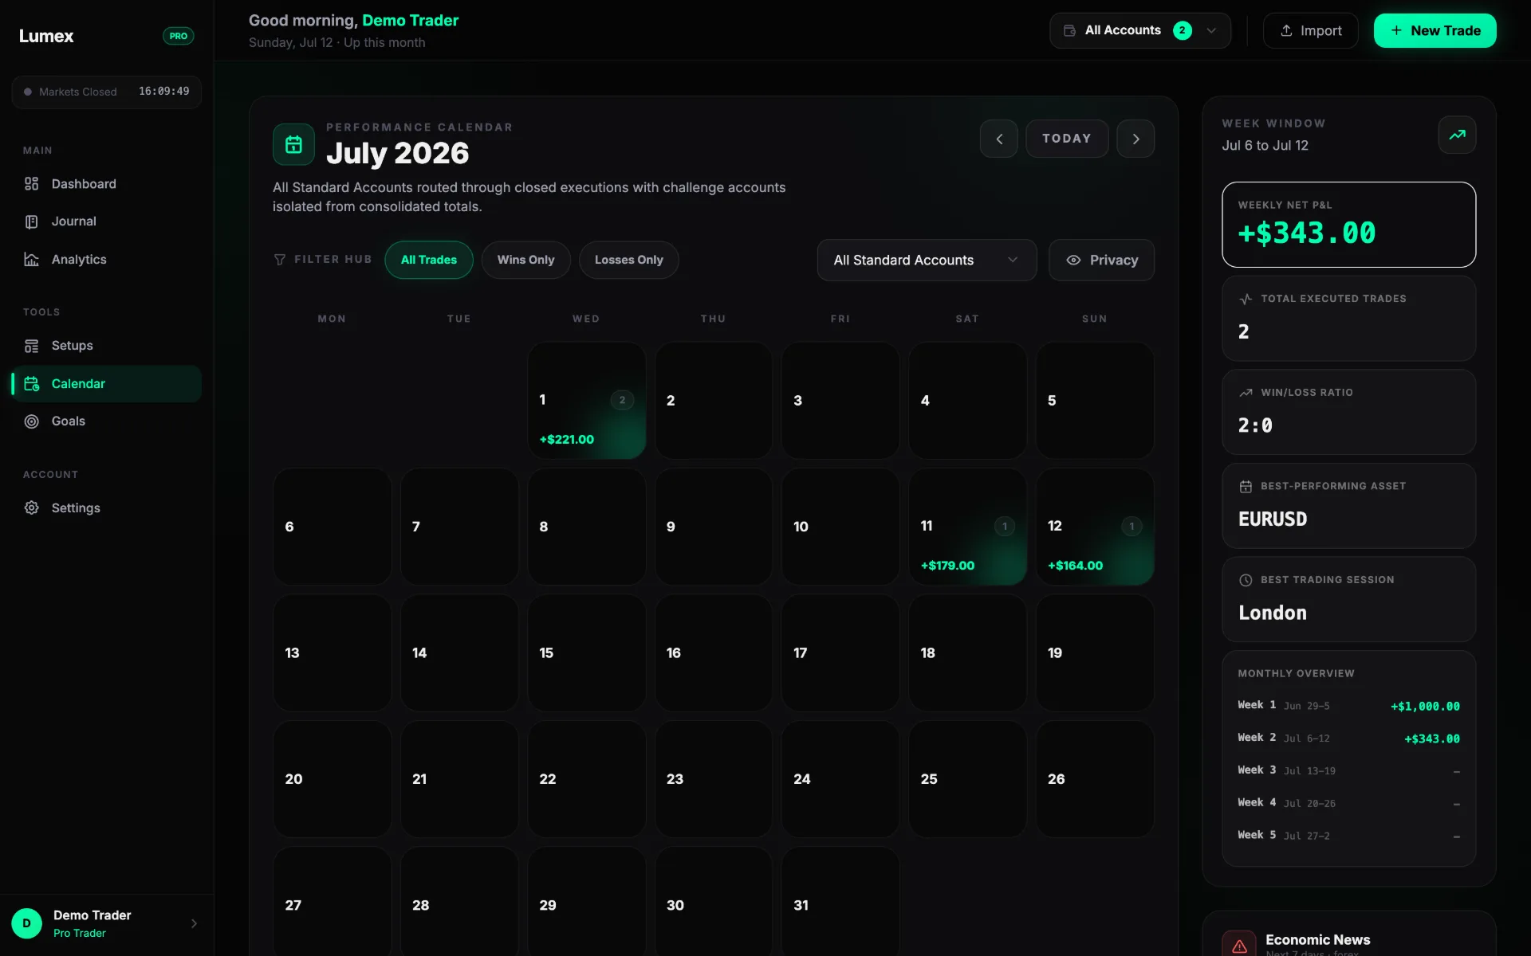Viewport: 1531px width, 956px height.
Task: Select Week 3 row in Monthly Overview
Action: 1348,771
